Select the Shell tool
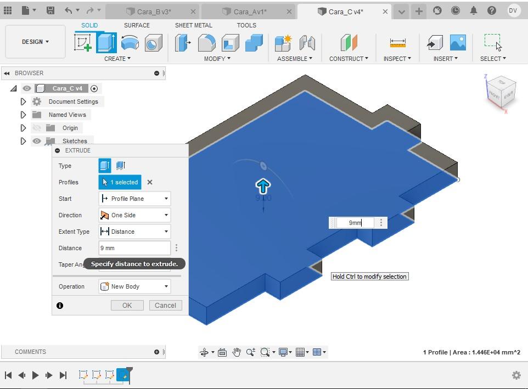Screen dimensions: 528x389 tap(231, 43)
